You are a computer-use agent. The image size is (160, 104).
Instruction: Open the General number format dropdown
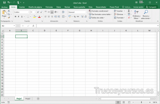tap(86, 12)
